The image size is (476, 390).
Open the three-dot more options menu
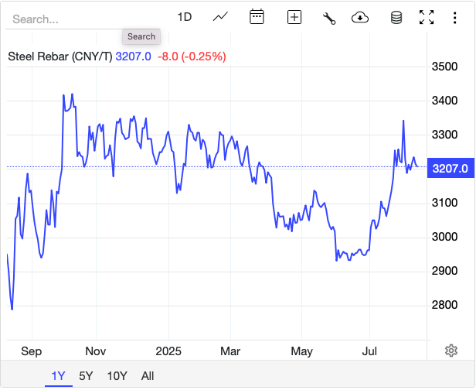click(455, 17)
